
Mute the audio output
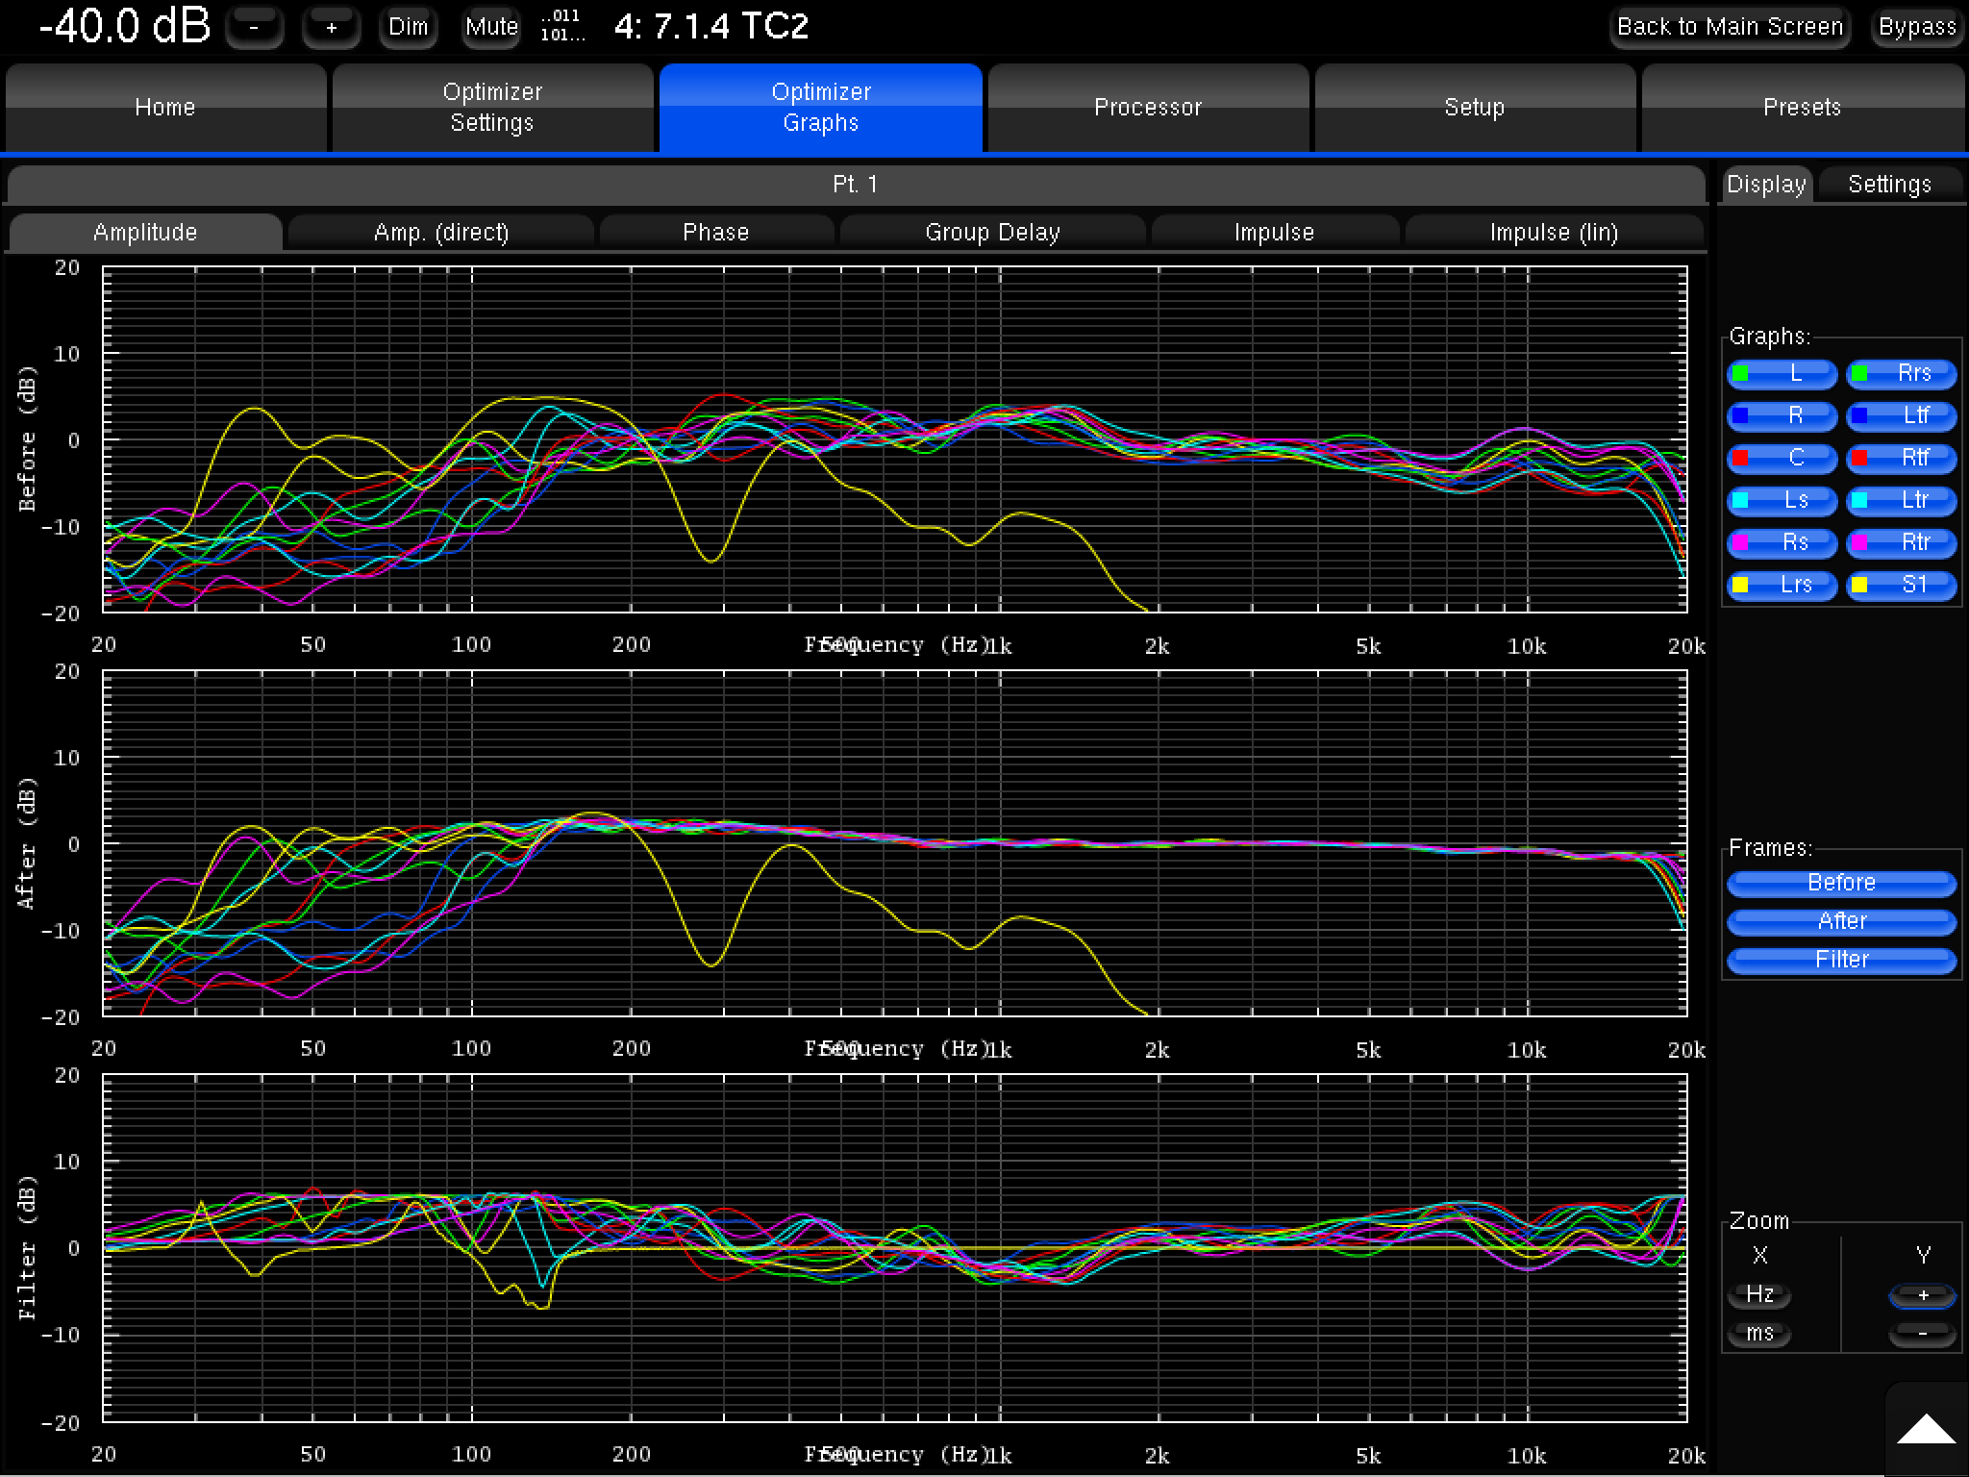point(491,27)
